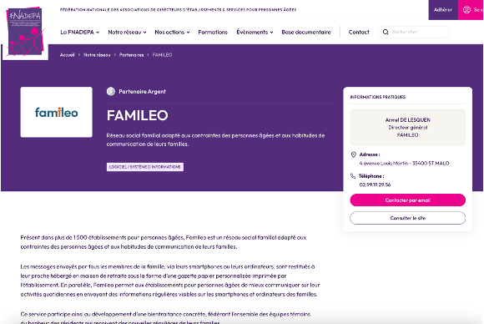Screen dimensions: 484x324
Task: Click the address location pin icon
Action: [x=354, y=154]
